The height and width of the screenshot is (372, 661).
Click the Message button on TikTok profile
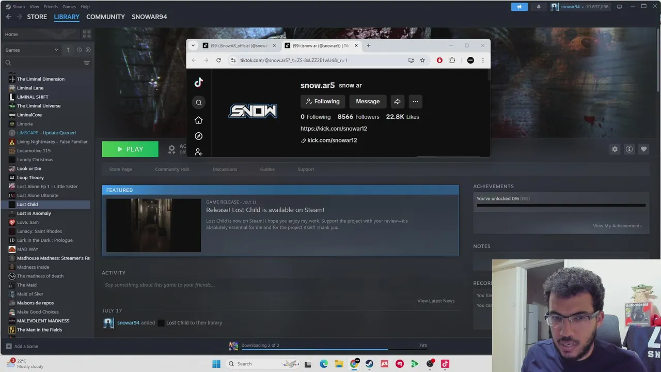[368, 101]
